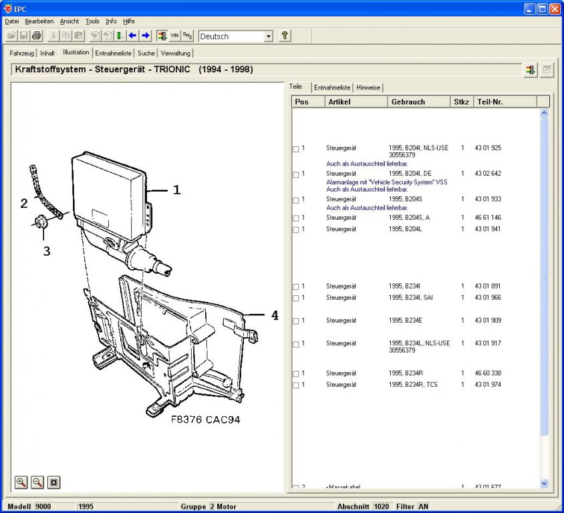This screenshot has width=564, height=513.
Task: Open the Hinweise tab
Action: [x=368, y=88]
